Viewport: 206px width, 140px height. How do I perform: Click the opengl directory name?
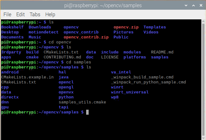66,87
